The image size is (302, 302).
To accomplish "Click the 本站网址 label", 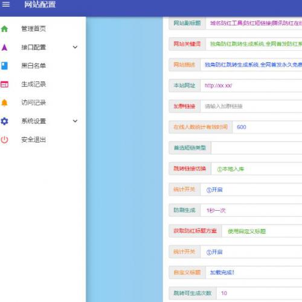I will pos(184,86).
